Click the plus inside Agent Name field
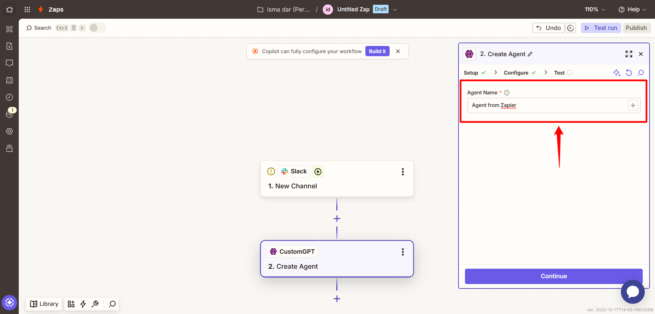Viewport: 655px width, 314px height. click(633, 105)
